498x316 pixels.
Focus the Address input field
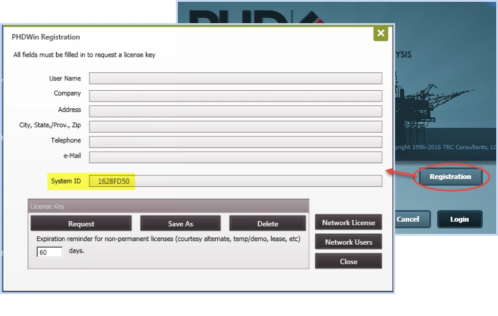[235, 111]
